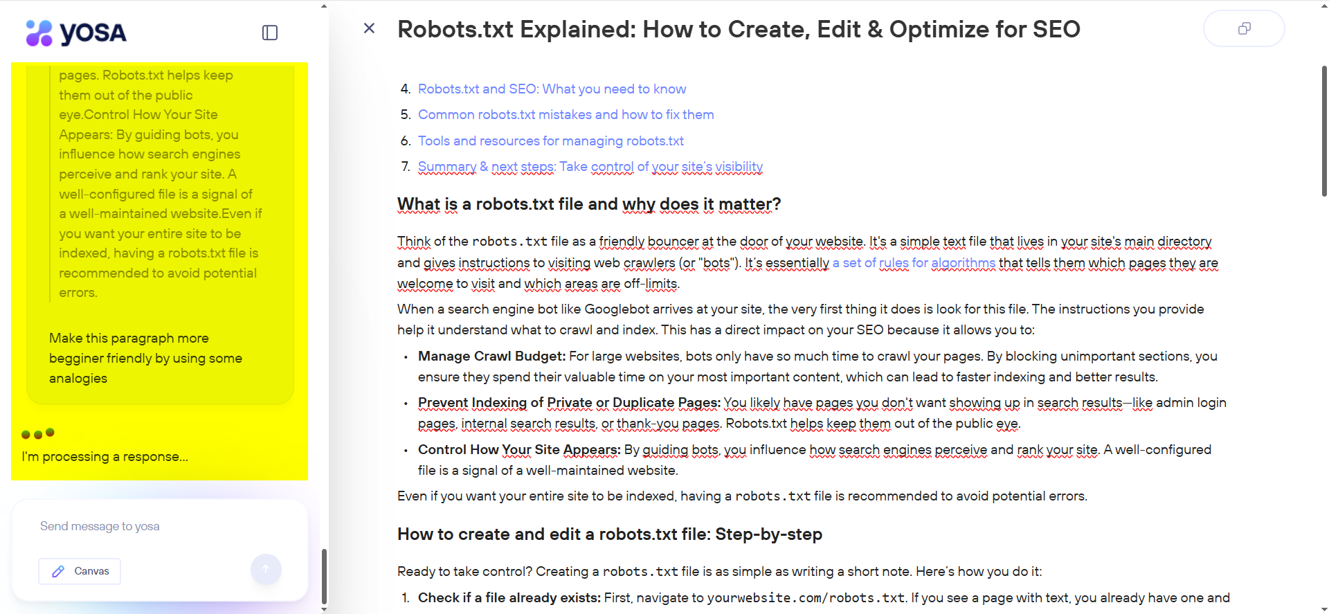Select the 'Make this paragraph more begginer friendly' message
The width and height of the screenshot is (1329, 614).
click(145, 358)
